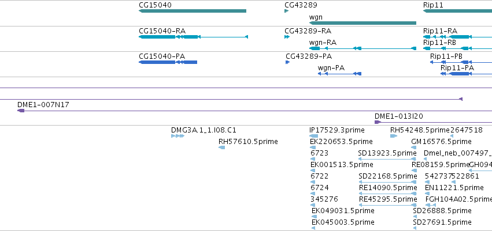The image size is (492, 231).
Task: Click the EK049031.5prime EST label
Action: (343, 211)
